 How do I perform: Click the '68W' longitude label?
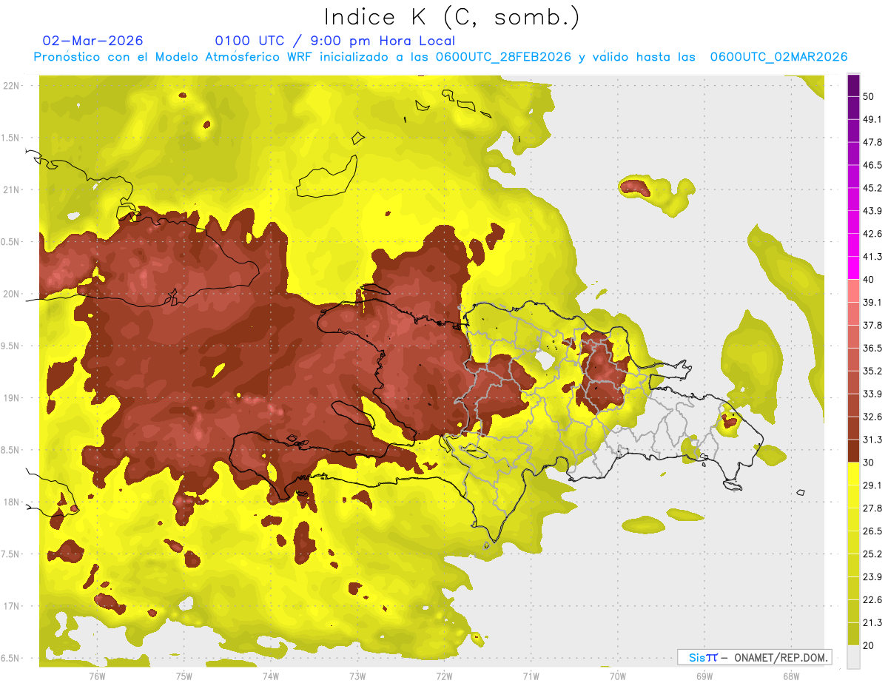[790, 676]
